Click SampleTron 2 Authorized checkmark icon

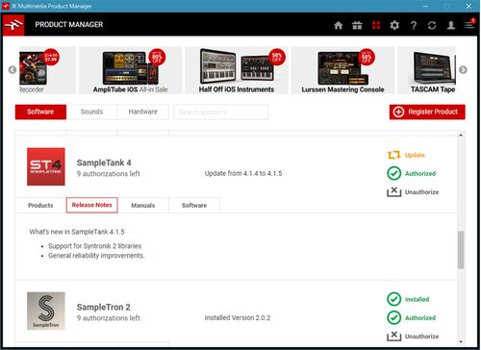[x=393, y=317]
